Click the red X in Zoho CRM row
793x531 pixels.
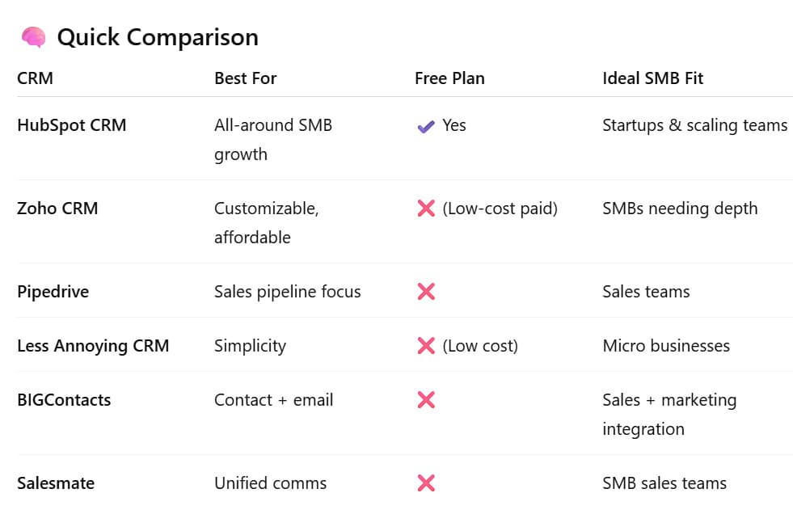pos(426,209)
